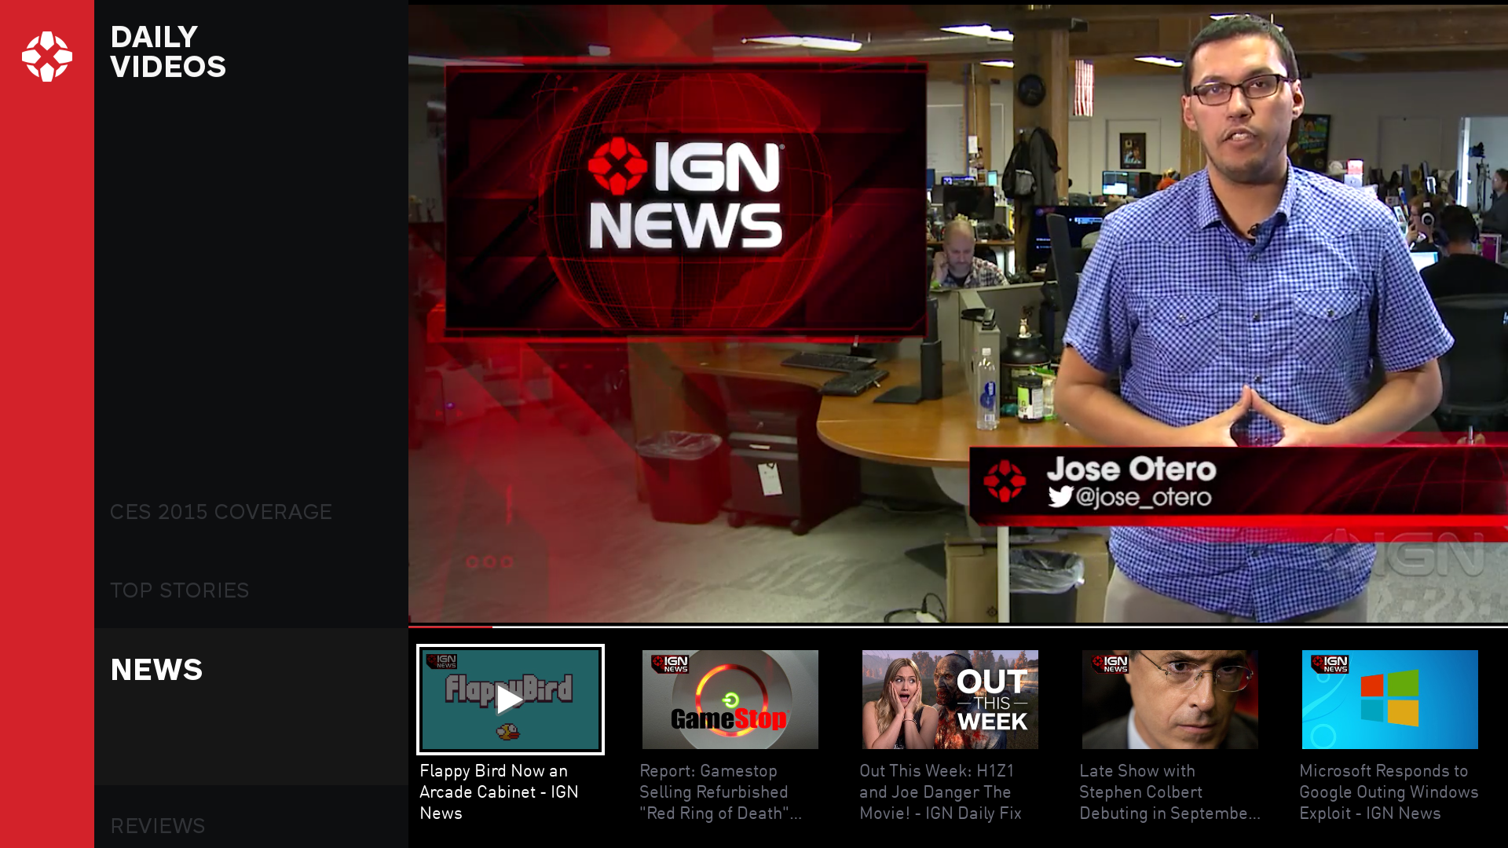
Task: Open the Reviews category
Action: point(157,826)
